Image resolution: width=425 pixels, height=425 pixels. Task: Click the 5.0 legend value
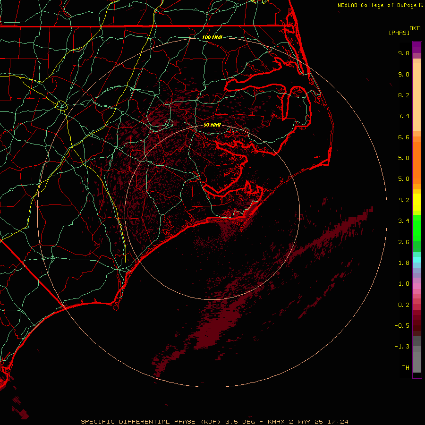pyautogui.click(x=404, y=179)
